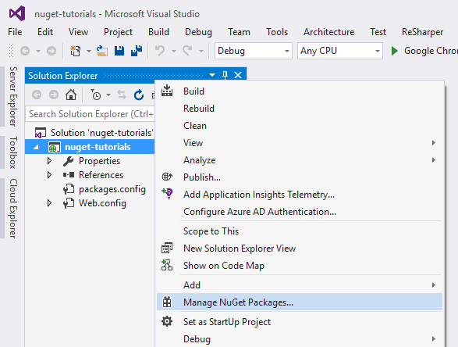Open the Debug menu in menu bar
Viewport: 458px width, 347px height.
[198, 32]
